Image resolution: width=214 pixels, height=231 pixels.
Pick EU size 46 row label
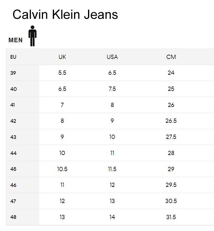point(13,185)
